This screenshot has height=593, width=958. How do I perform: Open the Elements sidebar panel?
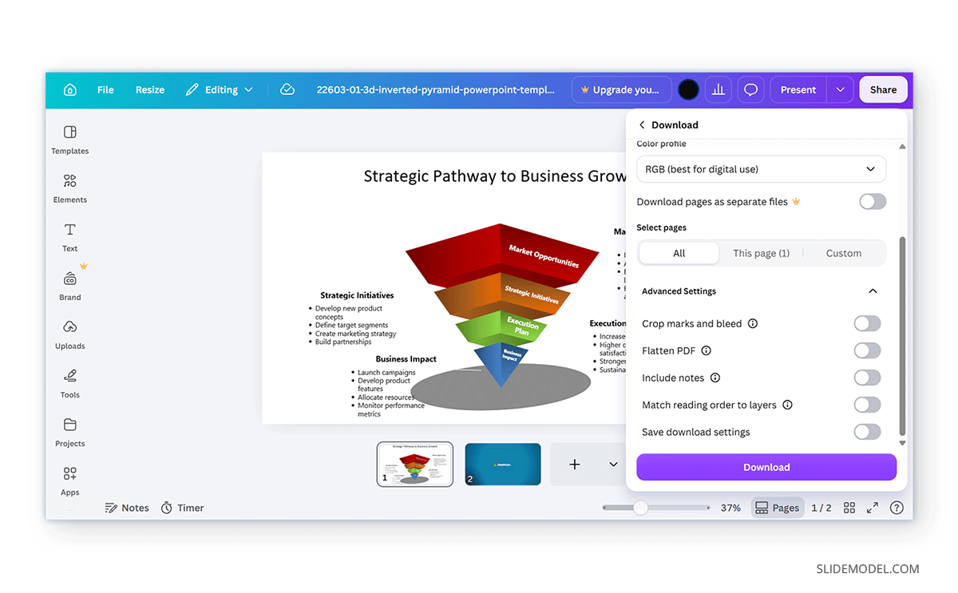pyautogui.click(x=70, y=188)
